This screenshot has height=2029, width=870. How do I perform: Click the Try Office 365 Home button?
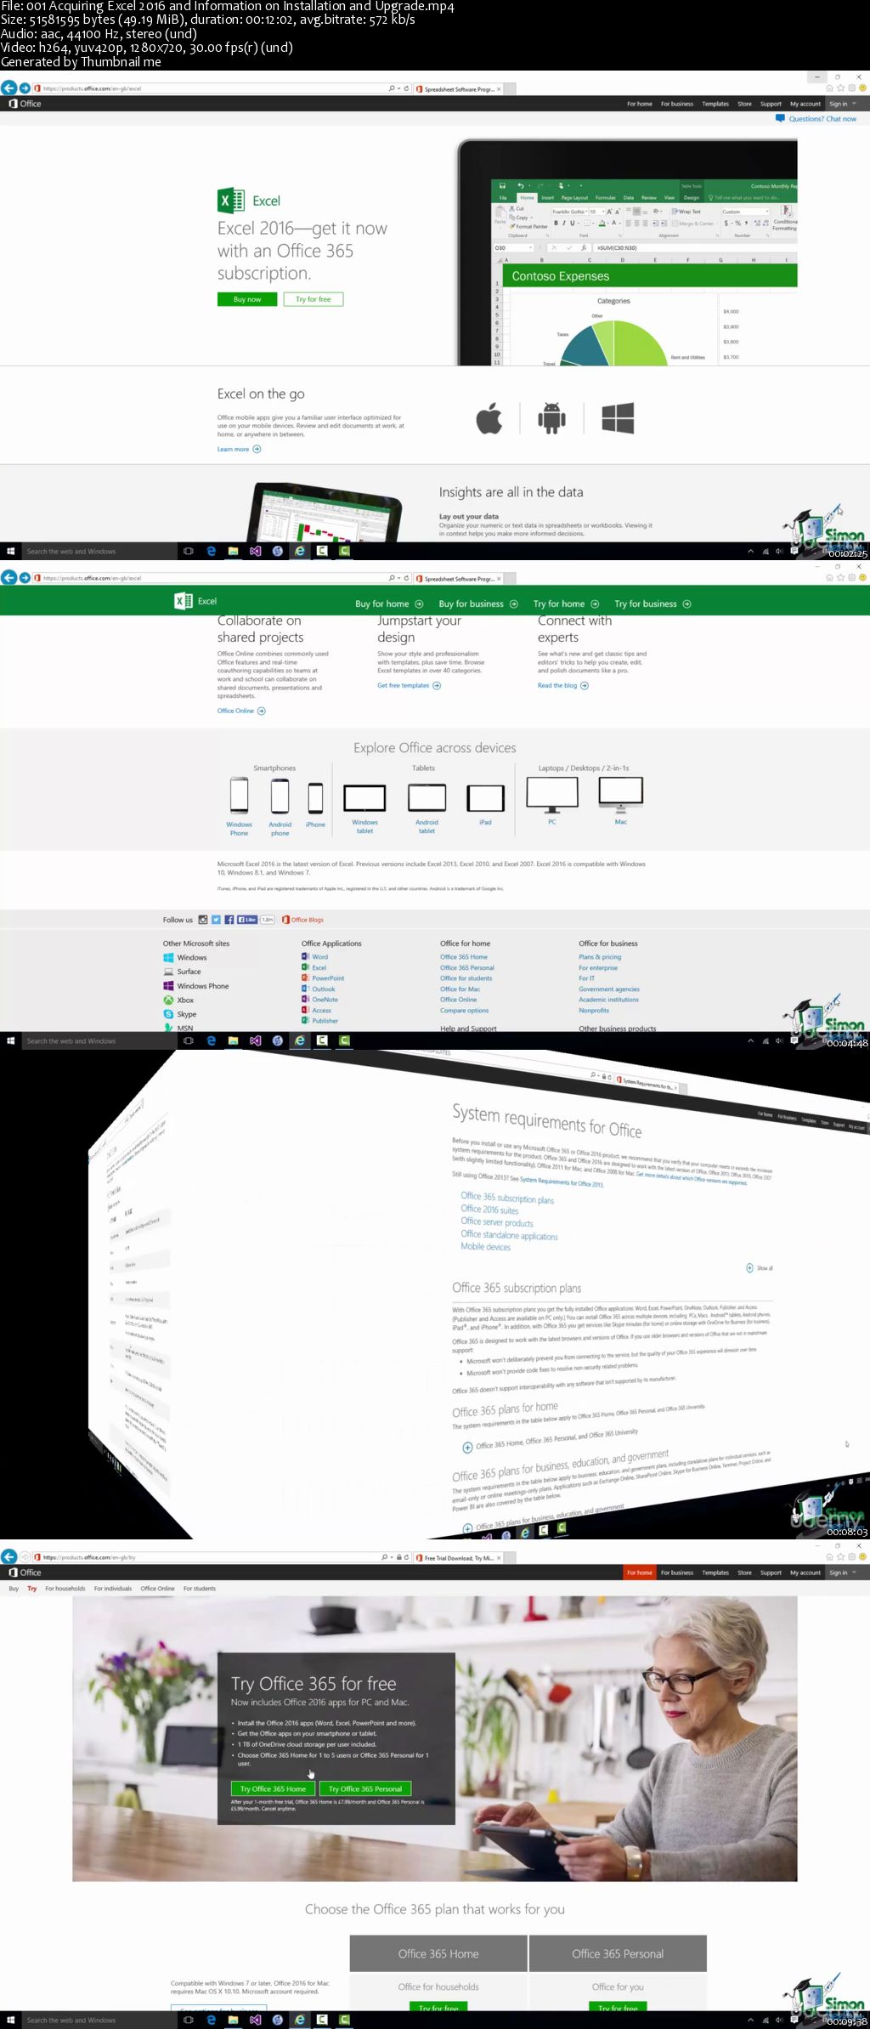click(273, 1788)
